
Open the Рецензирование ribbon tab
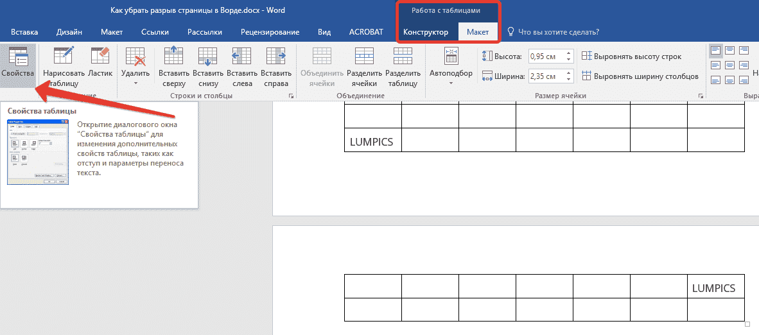click(x=270, y=31)
